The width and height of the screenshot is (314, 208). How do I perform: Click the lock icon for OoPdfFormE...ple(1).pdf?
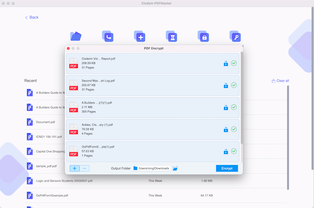point(226,152)
